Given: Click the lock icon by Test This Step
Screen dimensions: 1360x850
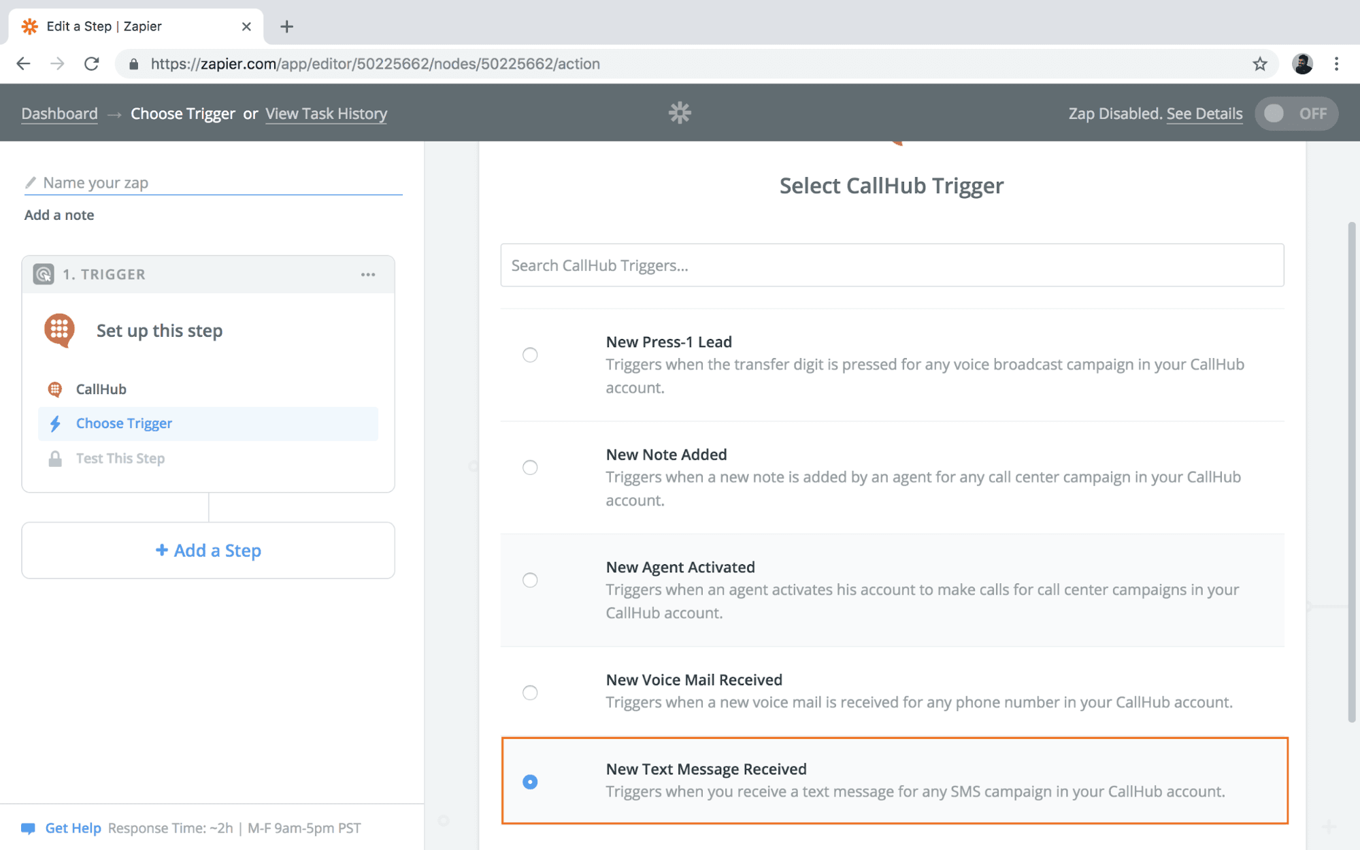Looking at the screenshot, I should [56, 459].
